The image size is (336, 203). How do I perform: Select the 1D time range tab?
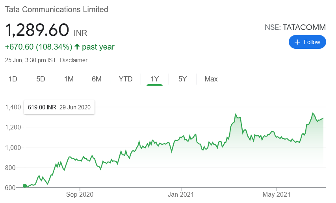point(13,79)
